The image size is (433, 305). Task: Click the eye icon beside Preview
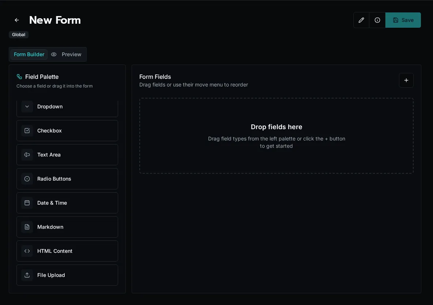54,55
